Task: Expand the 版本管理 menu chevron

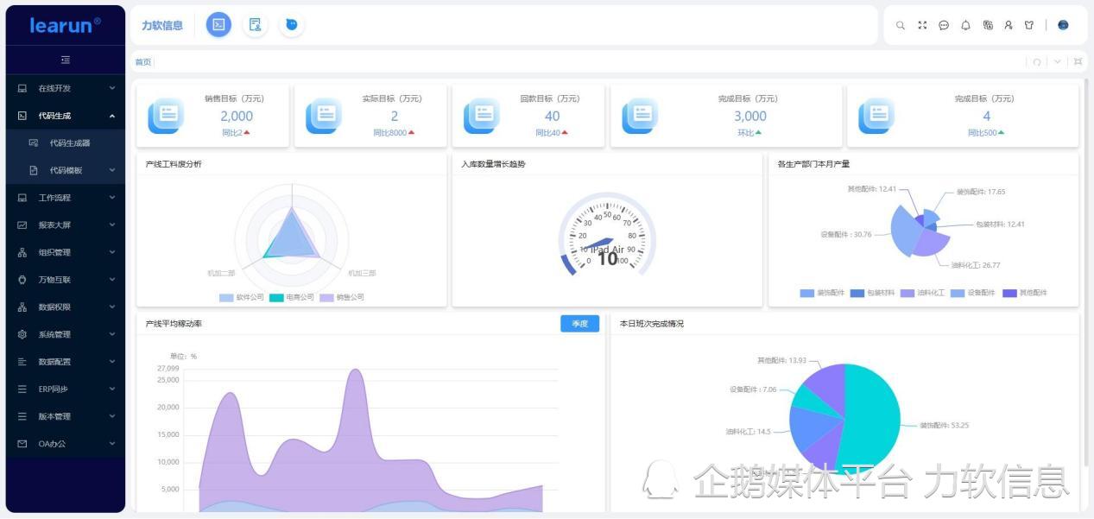Action: pyautogui.click(x=112, y=416)
